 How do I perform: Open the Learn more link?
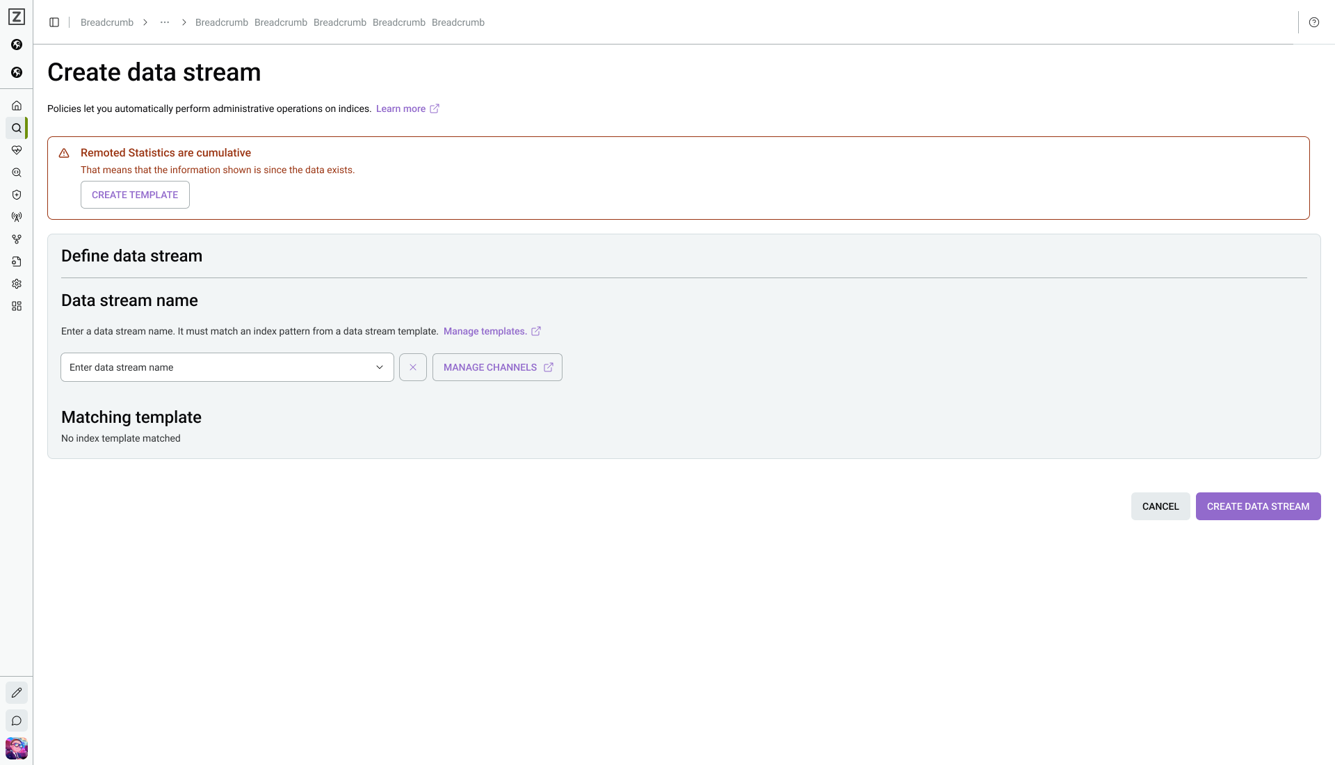pyautogui.click(x=400, y=108)
